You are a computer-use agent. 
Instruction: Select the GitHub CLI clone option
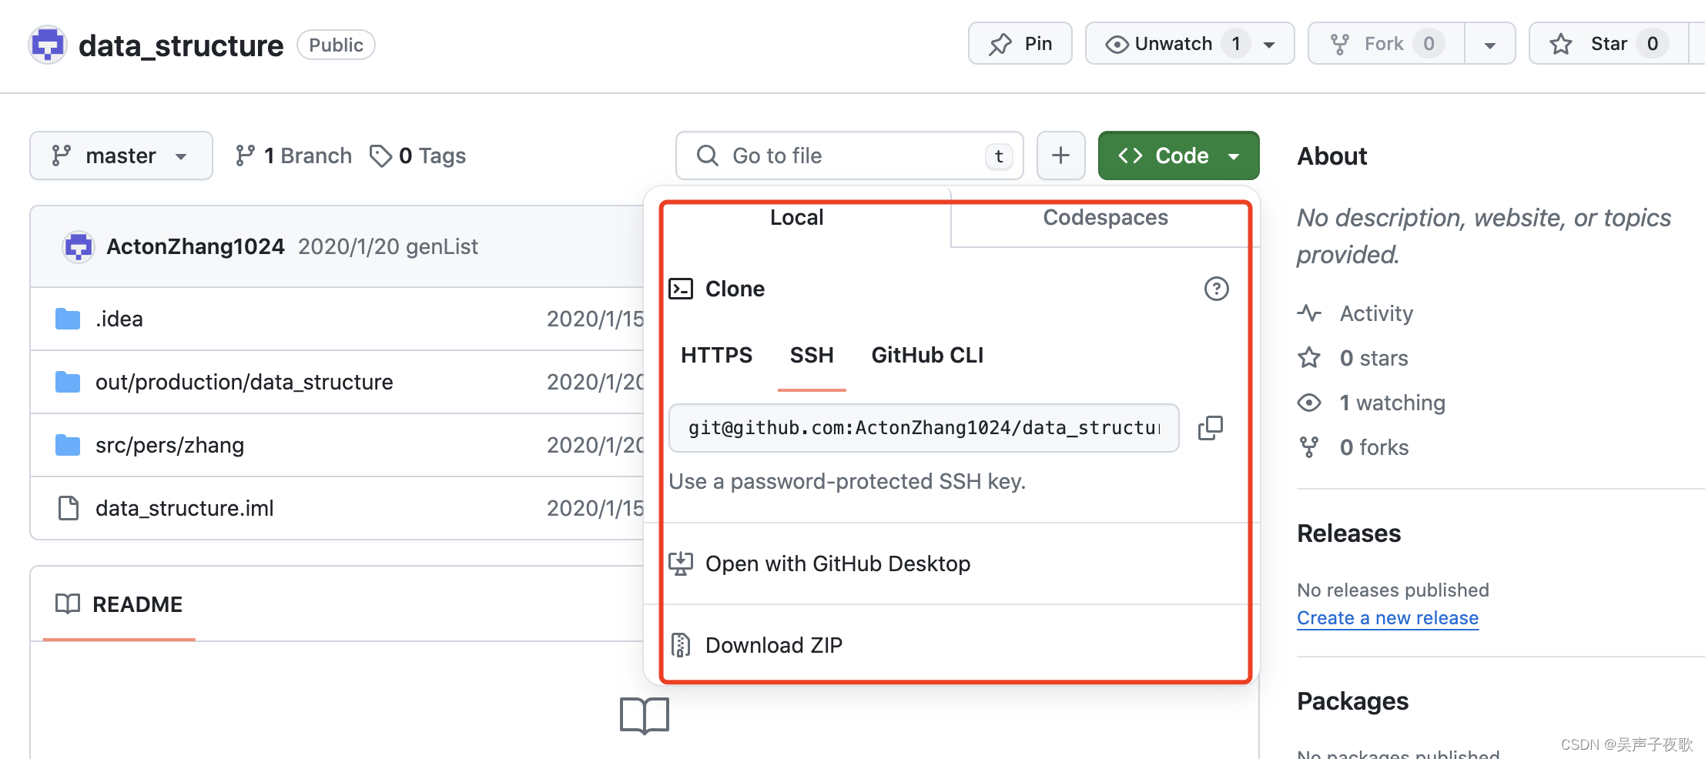point(927,355)
